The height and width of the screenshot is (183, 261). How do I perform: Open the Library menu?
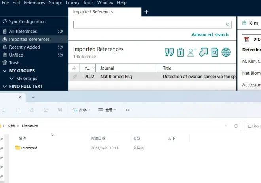[x=73, y=3]
